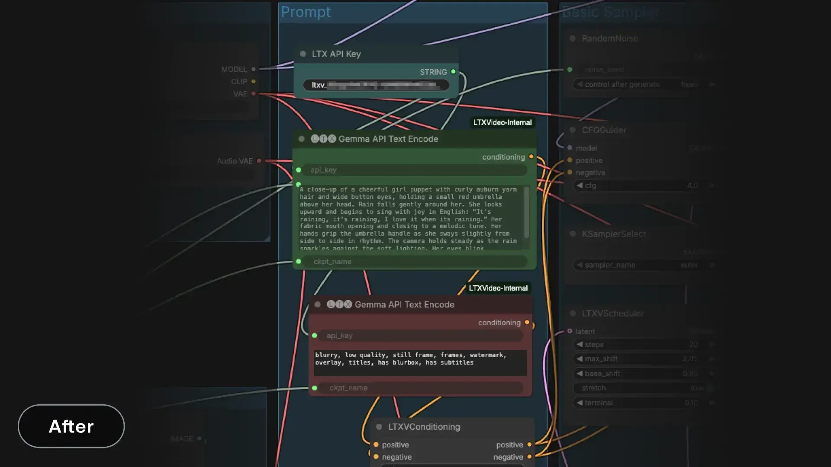This screenshot has height=467, width=831.
Task: Click the LTXVideo-Internal badge above the green node
Action: click(x=502, y=122)
